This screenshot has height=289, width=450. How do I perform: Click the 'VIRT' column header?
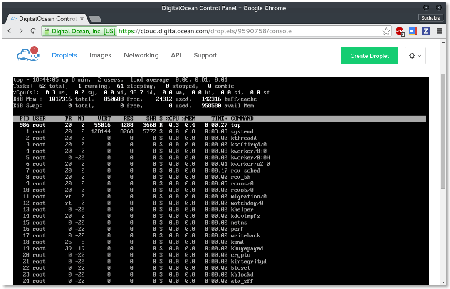pyautogui.click(x=104, y=119)
